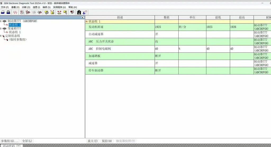Select the 变速箱777 tree label
Screen dimensions: 271x147
point(14,28)
